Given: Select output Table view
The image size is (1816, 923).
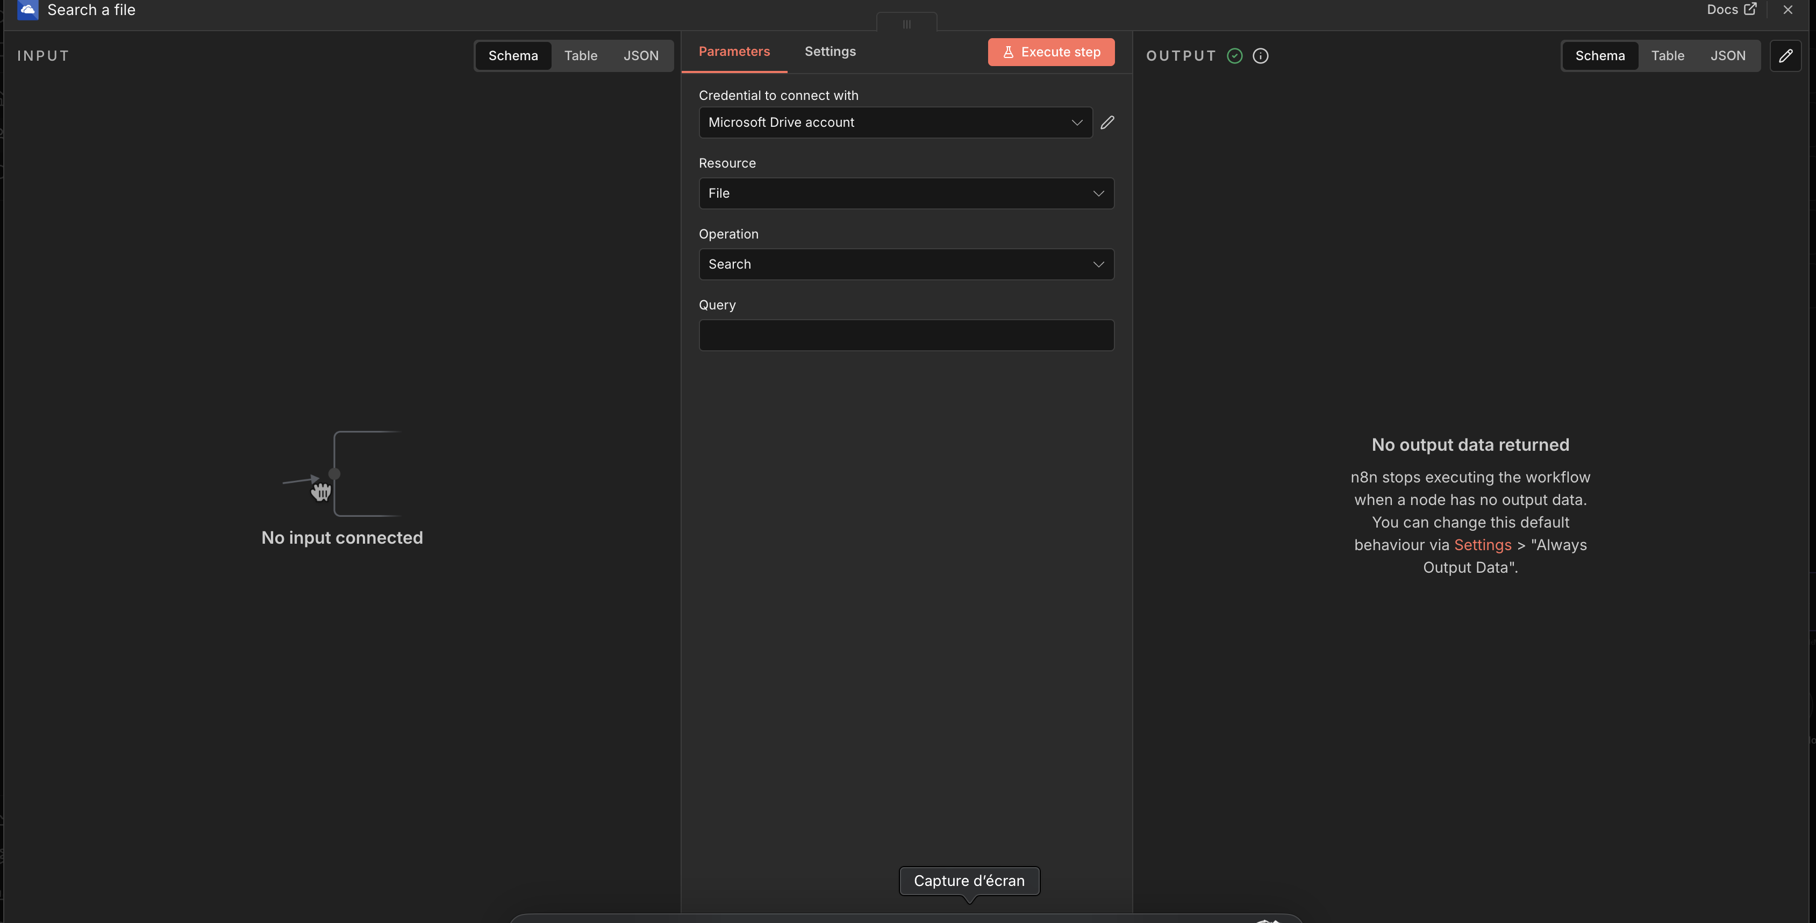Looking at the screenshot, I should pos(1667,56).
